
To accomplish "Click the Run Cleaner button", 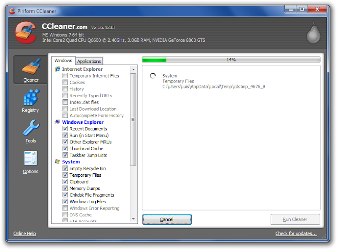I will [x=295, y=219].
